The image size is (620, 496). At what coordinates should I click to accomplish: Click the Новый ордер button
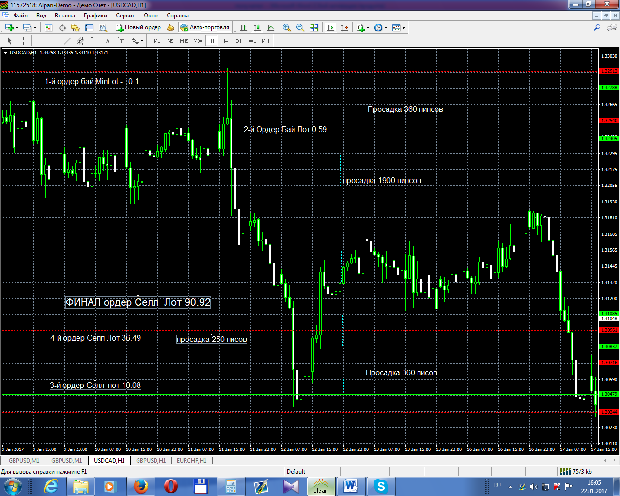coord(138,28)
